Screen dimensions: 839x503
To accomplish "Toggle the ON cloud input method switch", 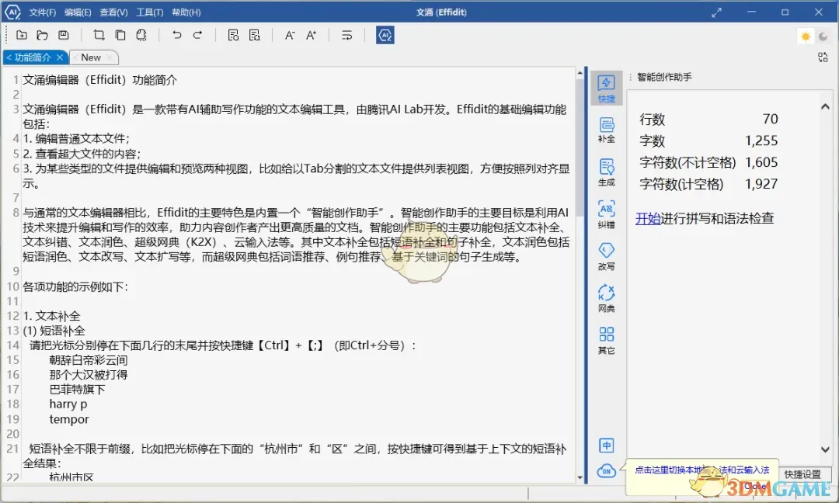I will 607,470.
